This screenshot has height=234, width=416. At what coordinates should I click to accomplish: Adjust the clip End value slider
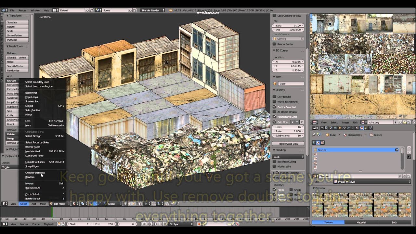(x=288, y=30)
